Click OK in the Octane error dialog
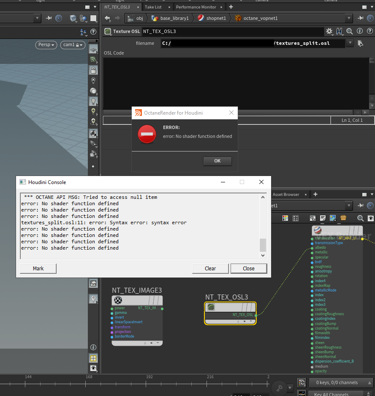The image size is (375, 396). (x=217, y=161)
